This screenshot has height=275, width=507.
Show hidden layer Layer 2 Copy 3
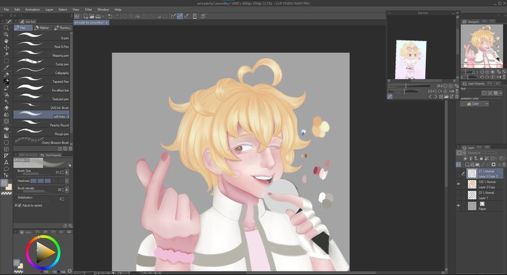tap(458, 174)
